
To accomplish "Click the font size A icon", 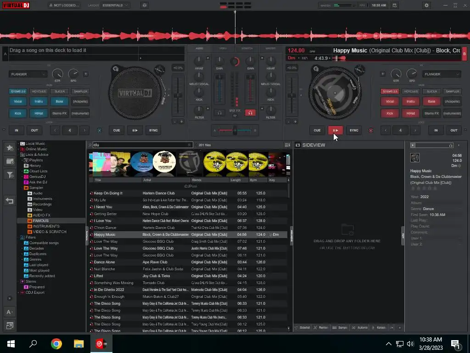I will click(9, 312).
